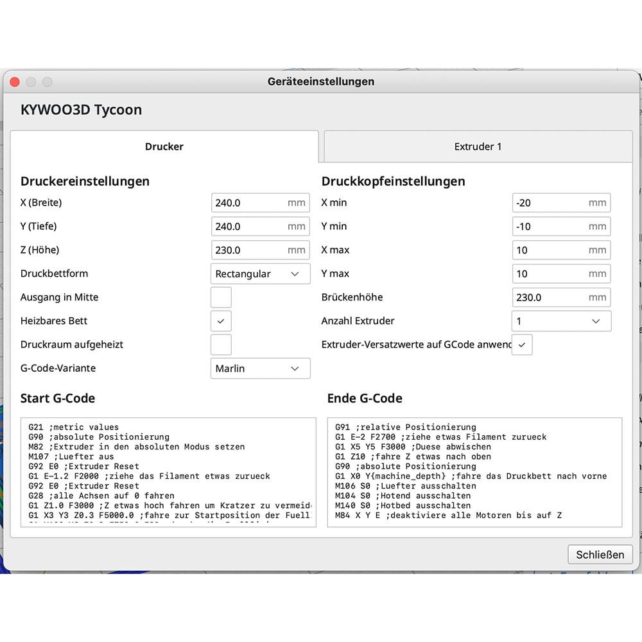
Task: Expand the Anzahl Extruder dropdown
Action: [x=561, y=321]
